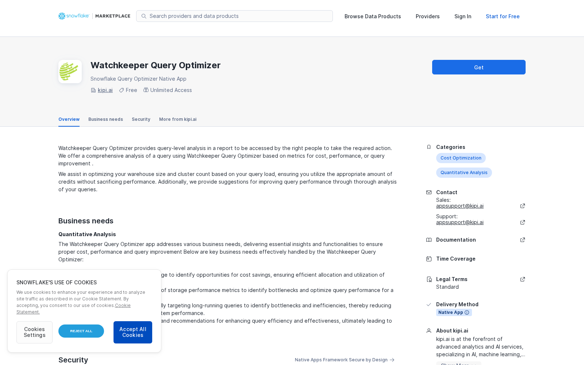Open the kipi.ai provider link
The width and height of the screenshot is (584, 365).
[x=105, y=90]
